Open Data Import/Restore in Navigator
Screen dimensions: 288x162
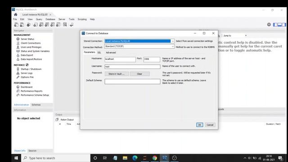pos(31,59)
